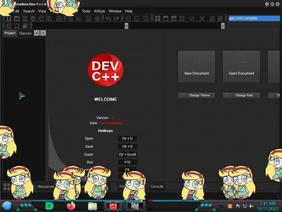Click the brick wall taskbar icon
Image resolution: width=282 pixels, height=212 pixels.
[135, 206]
